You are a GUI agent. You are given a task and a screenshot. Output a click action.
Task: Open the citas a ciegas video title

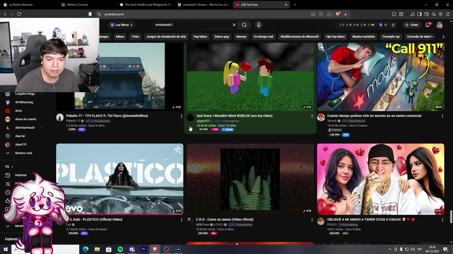click(371, 219)
